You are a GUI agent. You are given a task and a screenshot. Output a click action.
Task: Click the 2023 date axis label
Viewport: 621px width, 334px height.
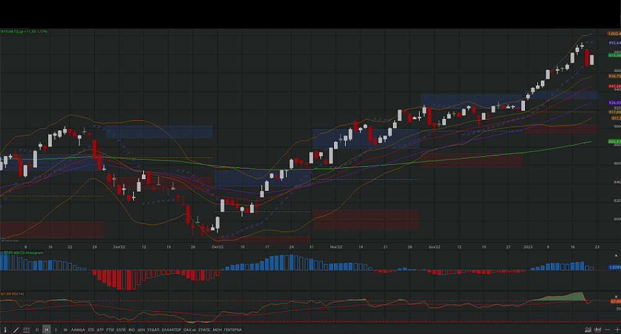pos(528,247)
